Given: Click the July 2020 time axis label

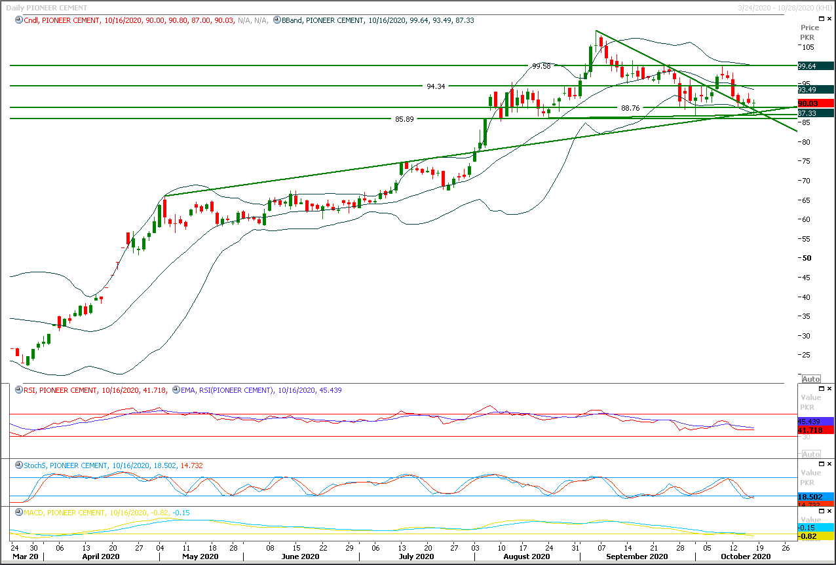Looking at the screenshot, I should [417, 556].
